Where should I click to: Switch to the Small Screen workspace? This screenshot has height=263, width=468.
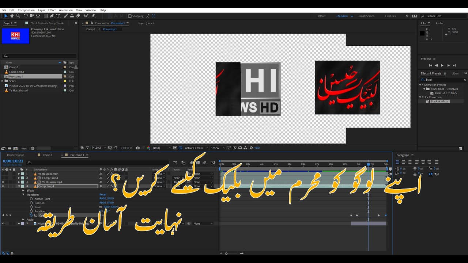tap(366, 16)
